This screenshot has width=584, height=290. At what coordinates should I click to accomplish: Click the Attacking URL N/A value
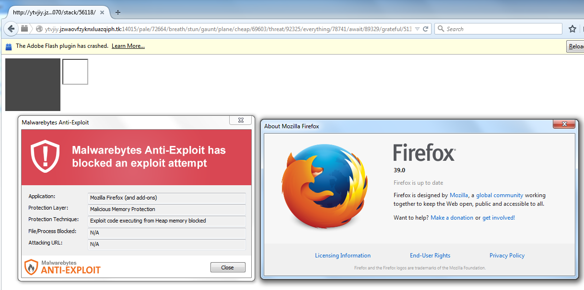tap(167, 244)
